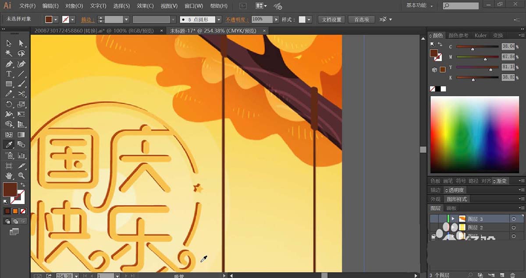Click the 首选项 button
The image size is (526, 278).
point(362,20)
